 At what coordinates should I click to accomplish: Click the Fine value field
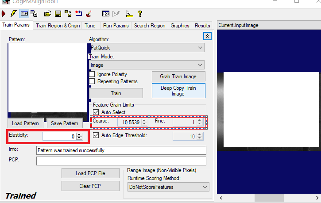185,122
